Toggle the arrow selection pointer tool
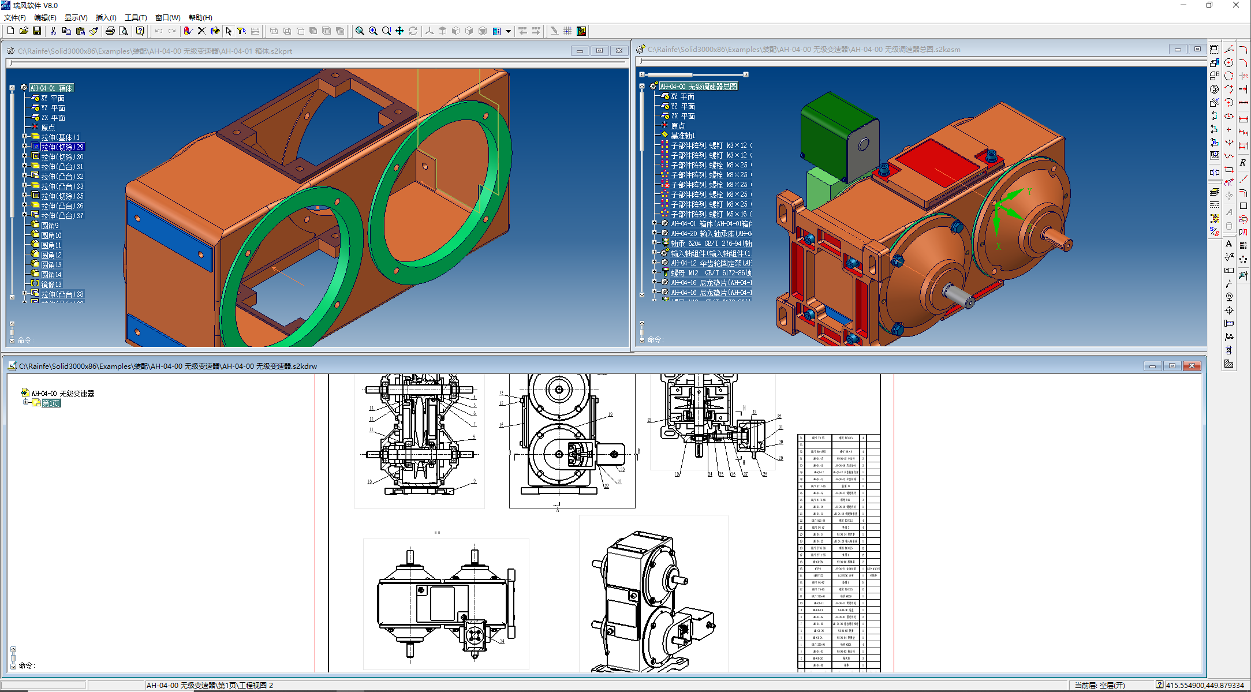The height and width of the screenshot is (692, 1251). click(229, 31)
